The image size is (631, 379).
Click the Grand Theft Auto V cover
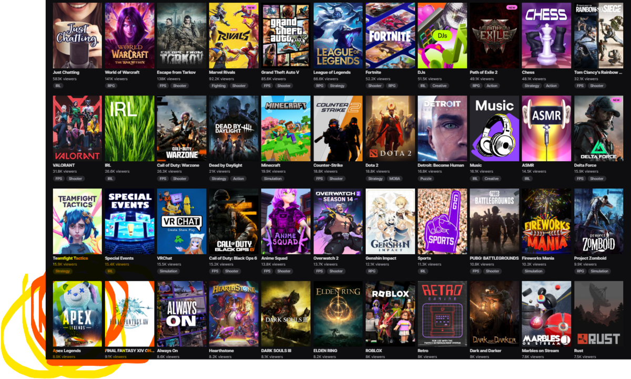pos(286,35)
